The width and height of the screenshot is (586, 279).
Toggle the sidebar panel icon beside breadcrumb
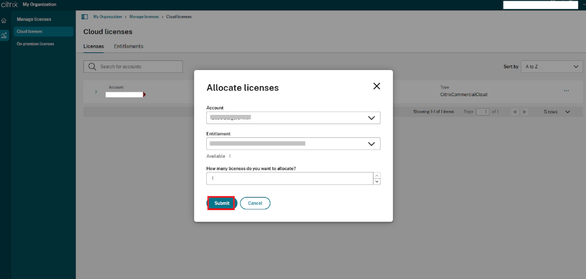(x=85, y=17)
